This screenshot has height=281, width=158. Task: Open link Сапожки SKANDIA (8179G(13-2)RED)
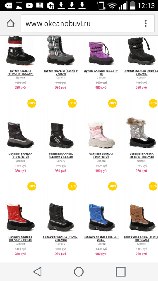pyautogui.click(x=20, y=239)
